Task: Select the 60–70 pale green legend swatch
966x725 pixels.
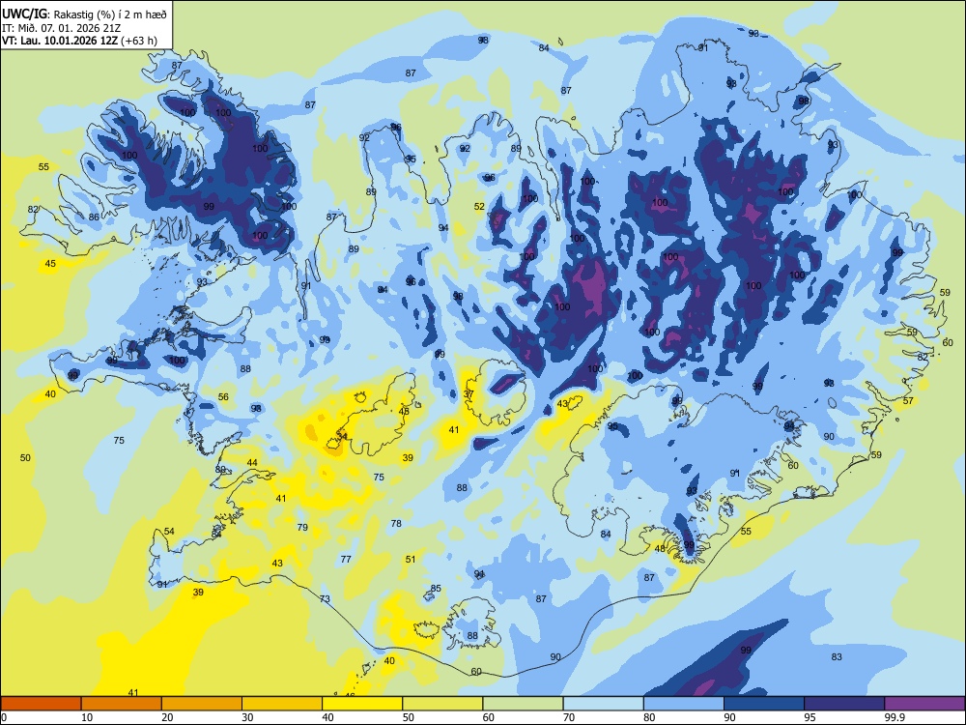Action: [523, 704]
